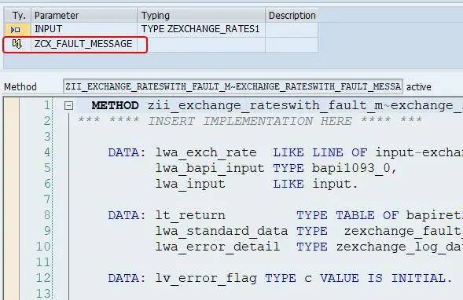The height and width of the screenshot is (300, 463).
Task: Click the Parameter column header
Action: point(84,16)
